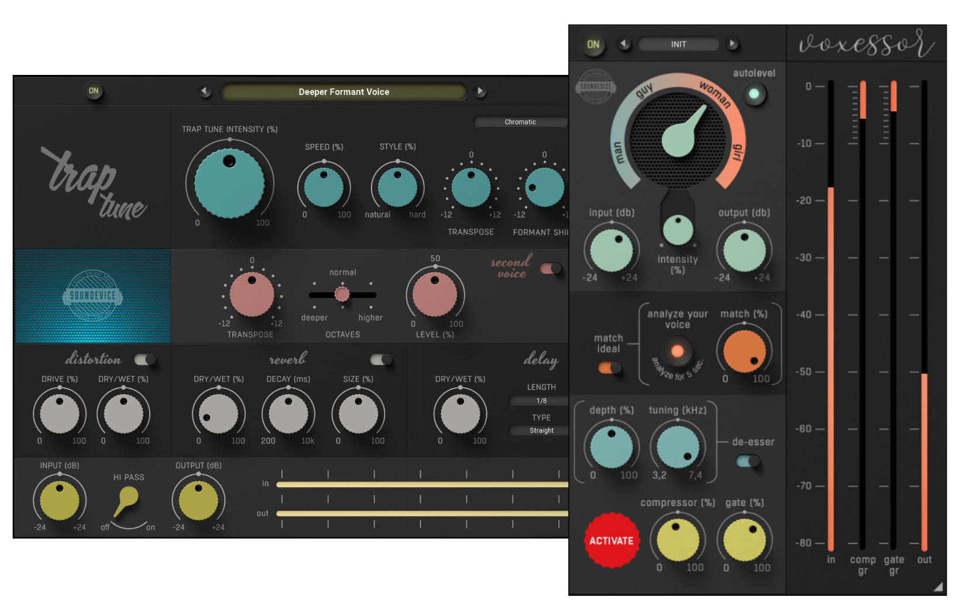The height and width of the screenshot is (610, 962).
Task: Open the delay LENGTH 1/8 dropdown
Action: tap(541, 401)
